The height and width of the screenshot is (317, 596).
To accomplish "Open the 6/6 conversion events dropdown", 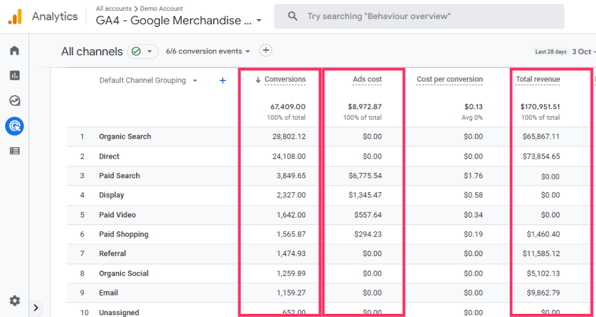I will pos(208,51).
